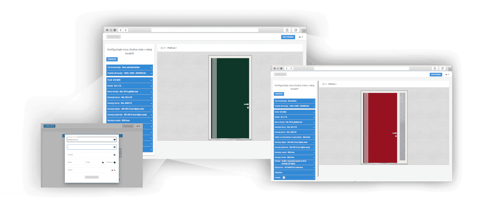This screenshot has height=207, width=478.
Task: Open the 'Ključavnica: AVTOMATIK 6-točkovna' dropdown
Action: (x=294, y=167)
